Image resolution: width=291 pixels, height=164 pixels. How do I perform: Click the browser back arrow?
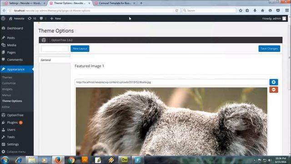(4, 10)
